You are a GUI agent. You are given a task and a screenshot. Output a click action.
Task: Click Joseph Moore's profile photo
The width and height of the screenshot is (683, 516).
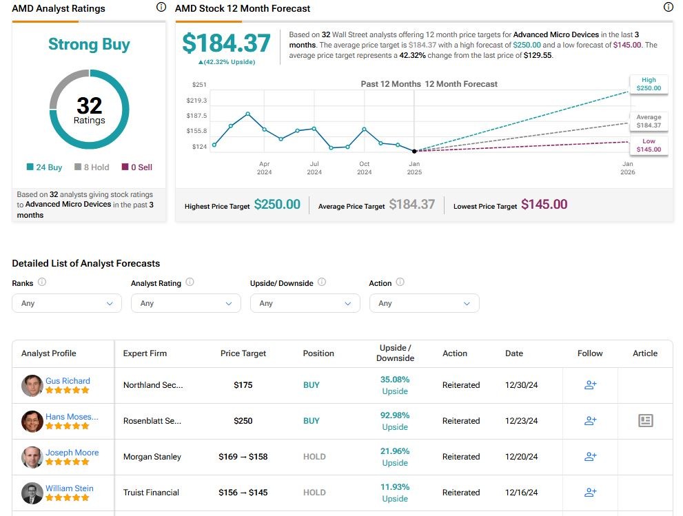32,457
